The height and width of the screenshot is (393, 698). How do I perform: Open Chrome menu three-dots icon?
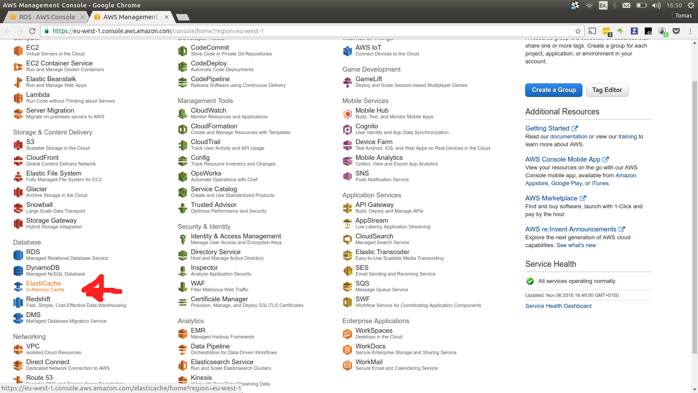(x=690, y=31)
